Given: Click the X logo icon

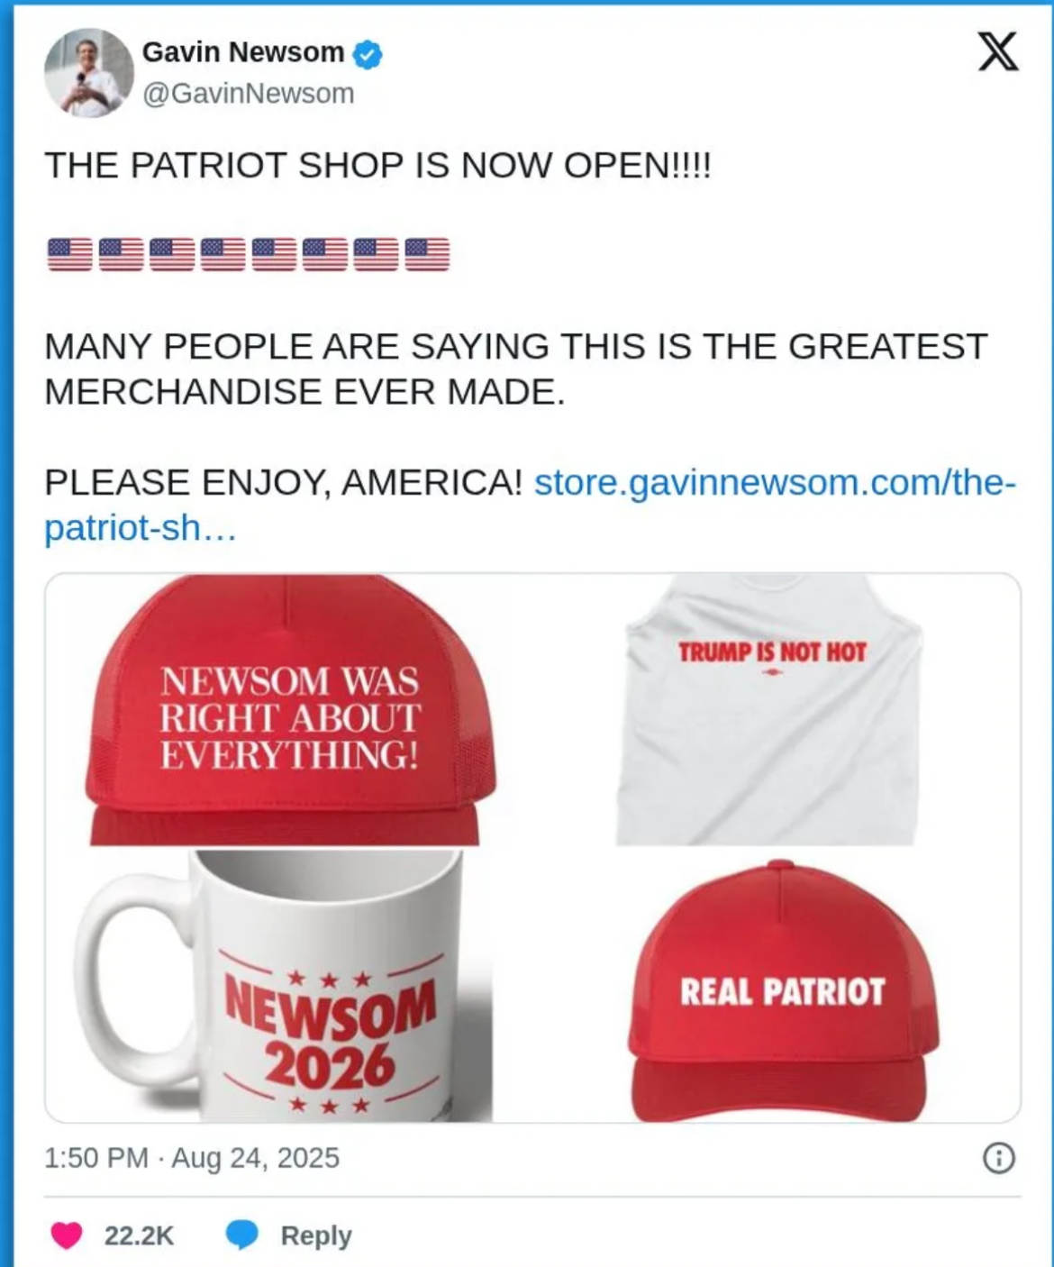Looking at the screenshot, I should click(x=998, y=51).
